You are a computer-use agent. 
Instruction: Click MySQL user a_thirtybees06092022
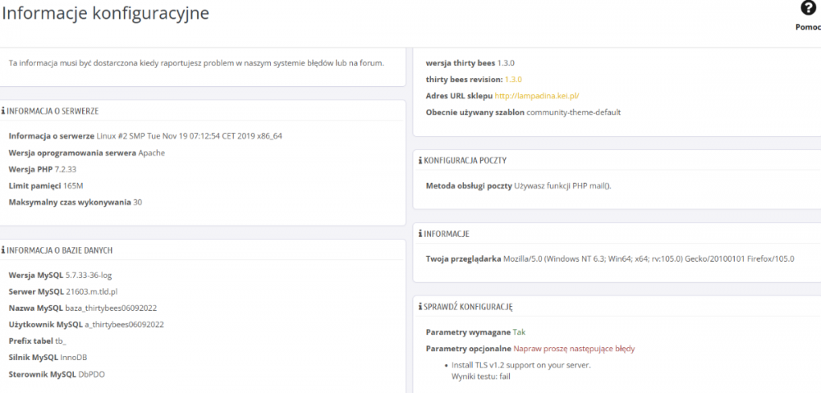[123, 324]
